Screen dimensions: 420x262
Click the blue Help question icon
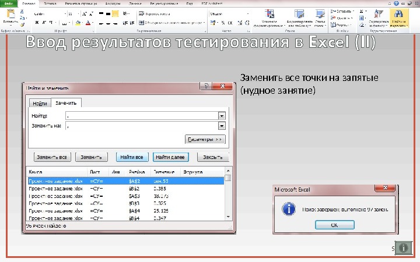point(396,3)
